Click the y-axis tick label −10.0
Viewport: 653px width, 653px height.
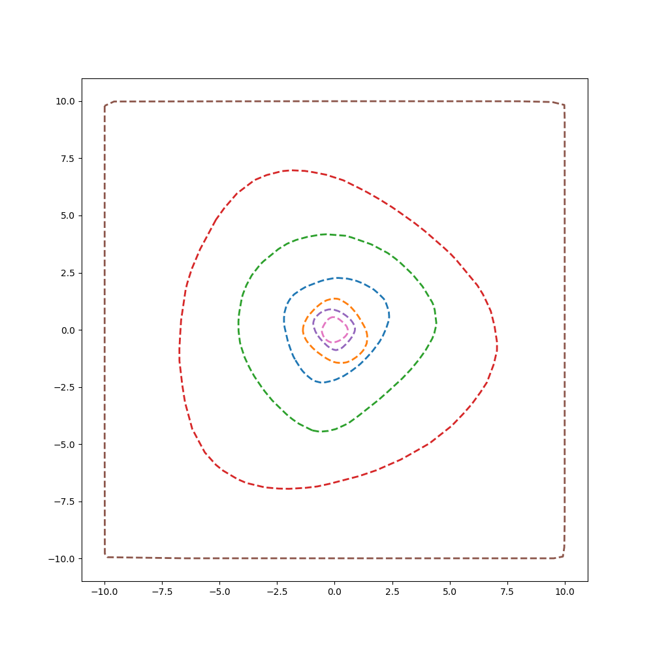[x=62, y=559]
